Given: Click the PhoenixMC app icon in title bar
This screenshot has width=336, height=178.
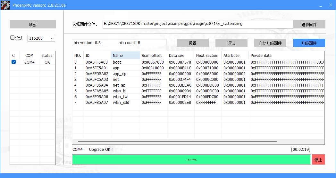Looking at the screenshot, I should [5, 5].
